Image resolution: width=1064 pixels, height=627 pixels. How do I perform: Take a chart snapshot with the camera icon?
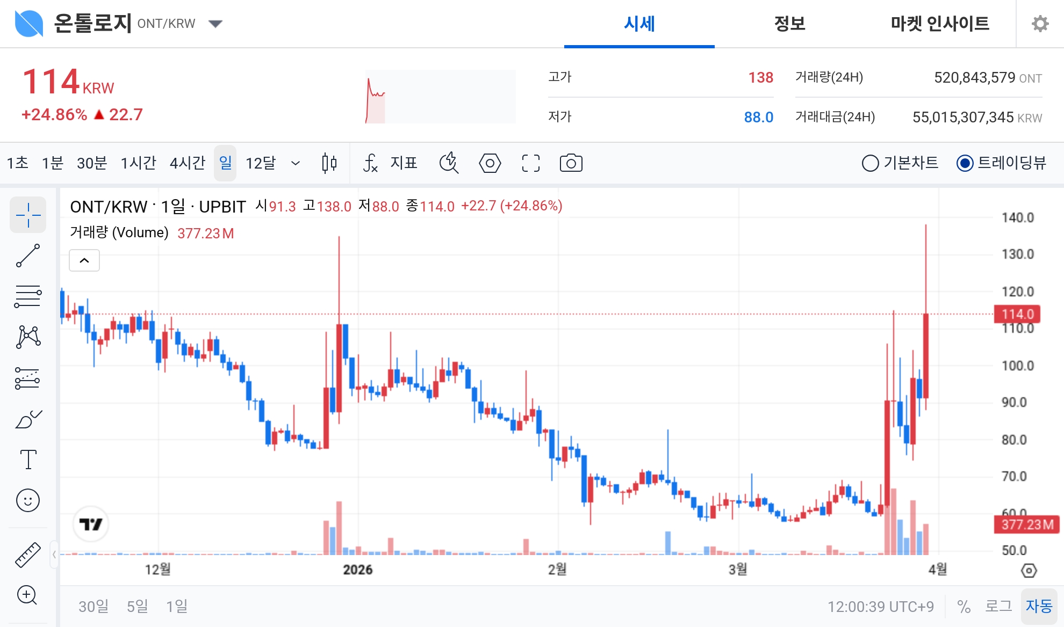coord(571,163)
